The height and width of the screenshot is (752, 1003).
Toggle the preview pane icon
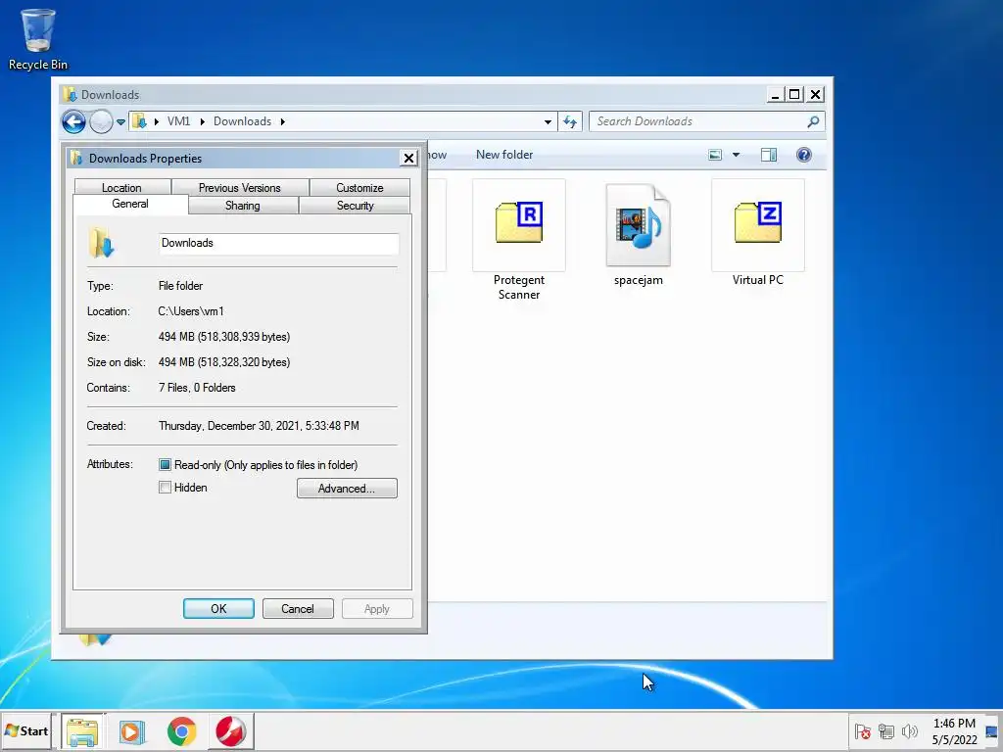click(769, 155)
